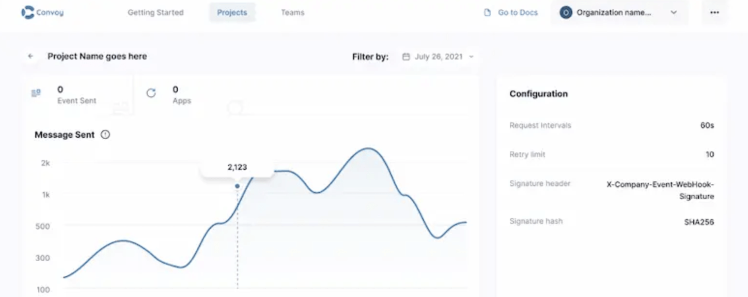748x297 pixels.
Task: Click the Event Sent stats icon
Action: [36, 93]
